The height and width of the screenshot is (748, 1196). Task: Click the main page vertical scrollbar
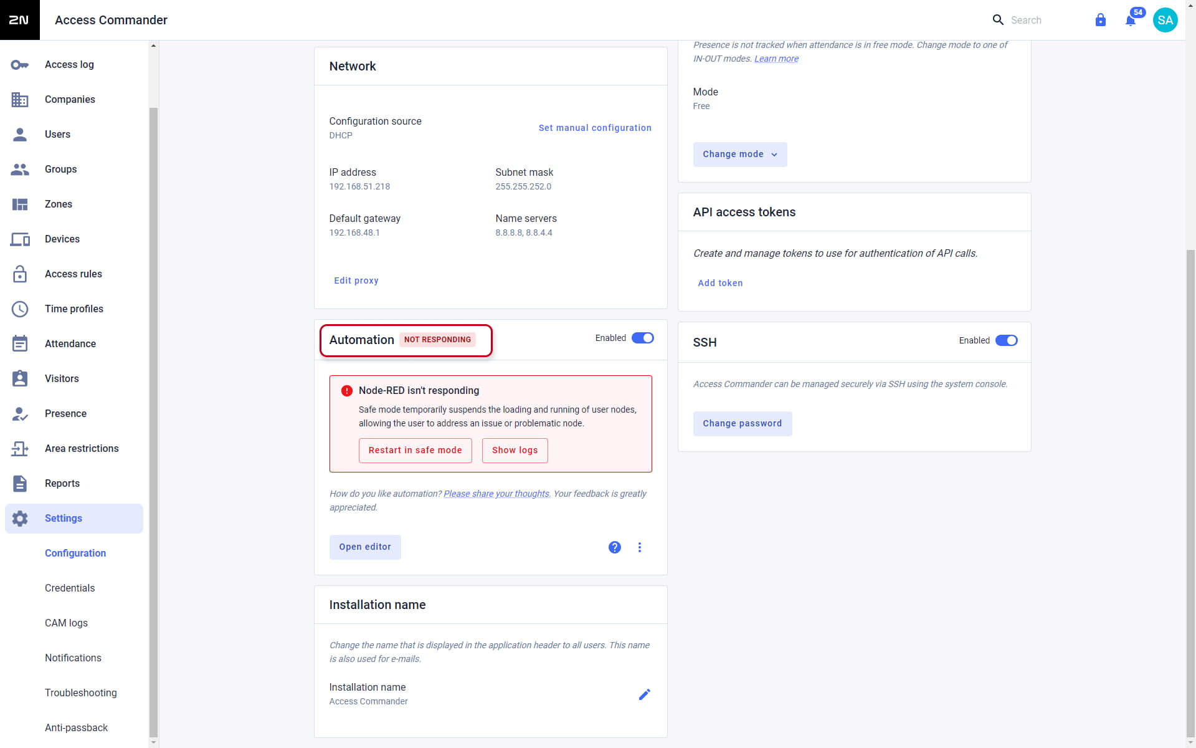click(x=1191, y=492)
